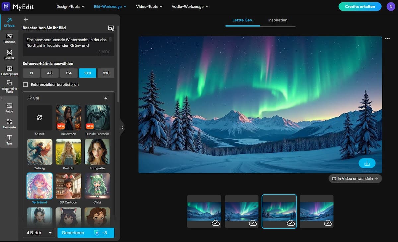Open the 4 Bilder count dropdown

39,233
